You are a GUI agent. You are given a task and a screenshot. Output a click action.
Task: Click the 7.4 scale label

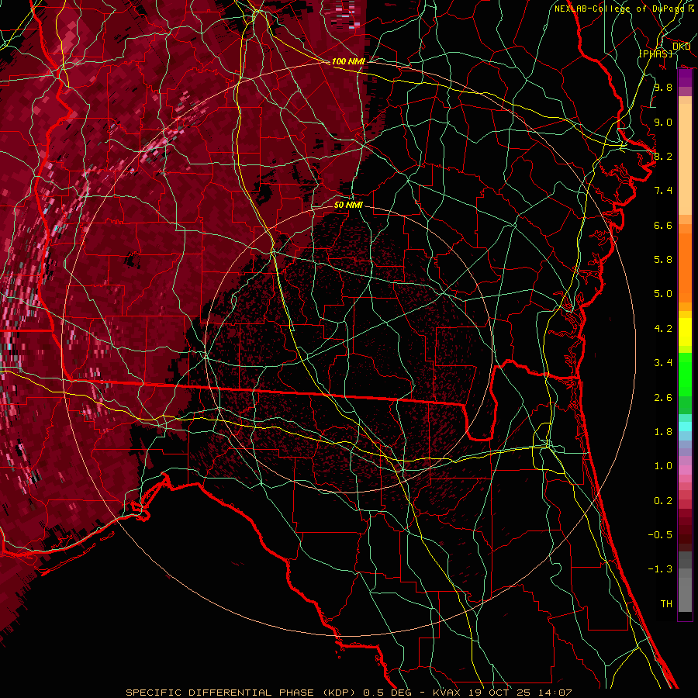(x=663, y=191)
